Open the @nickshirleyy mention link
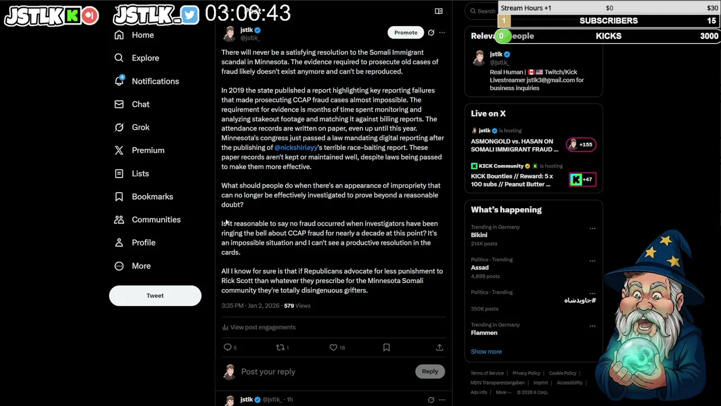Image resolution: width=721 pixels, height=406 pixels. (x=296, y=148)
